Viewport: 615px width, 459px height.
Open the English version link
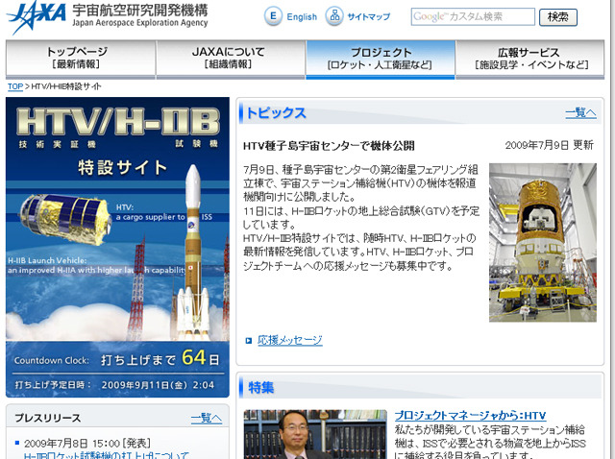[302, 17]
